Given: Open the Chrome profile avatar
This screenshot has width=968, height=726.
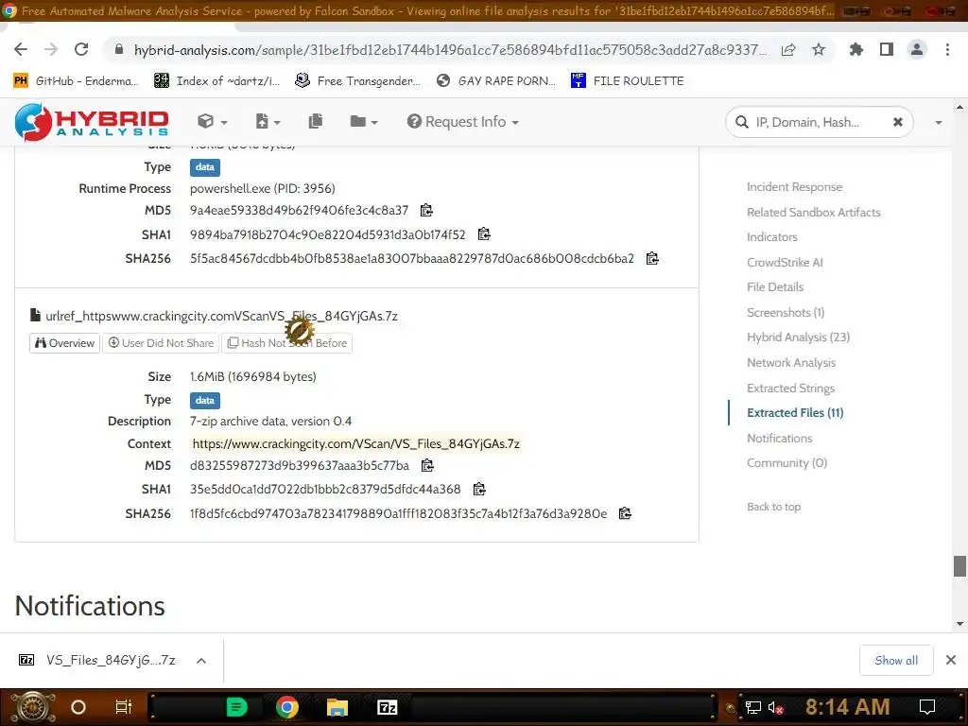Looking at the screenshot, I should [x=917, y=49].
